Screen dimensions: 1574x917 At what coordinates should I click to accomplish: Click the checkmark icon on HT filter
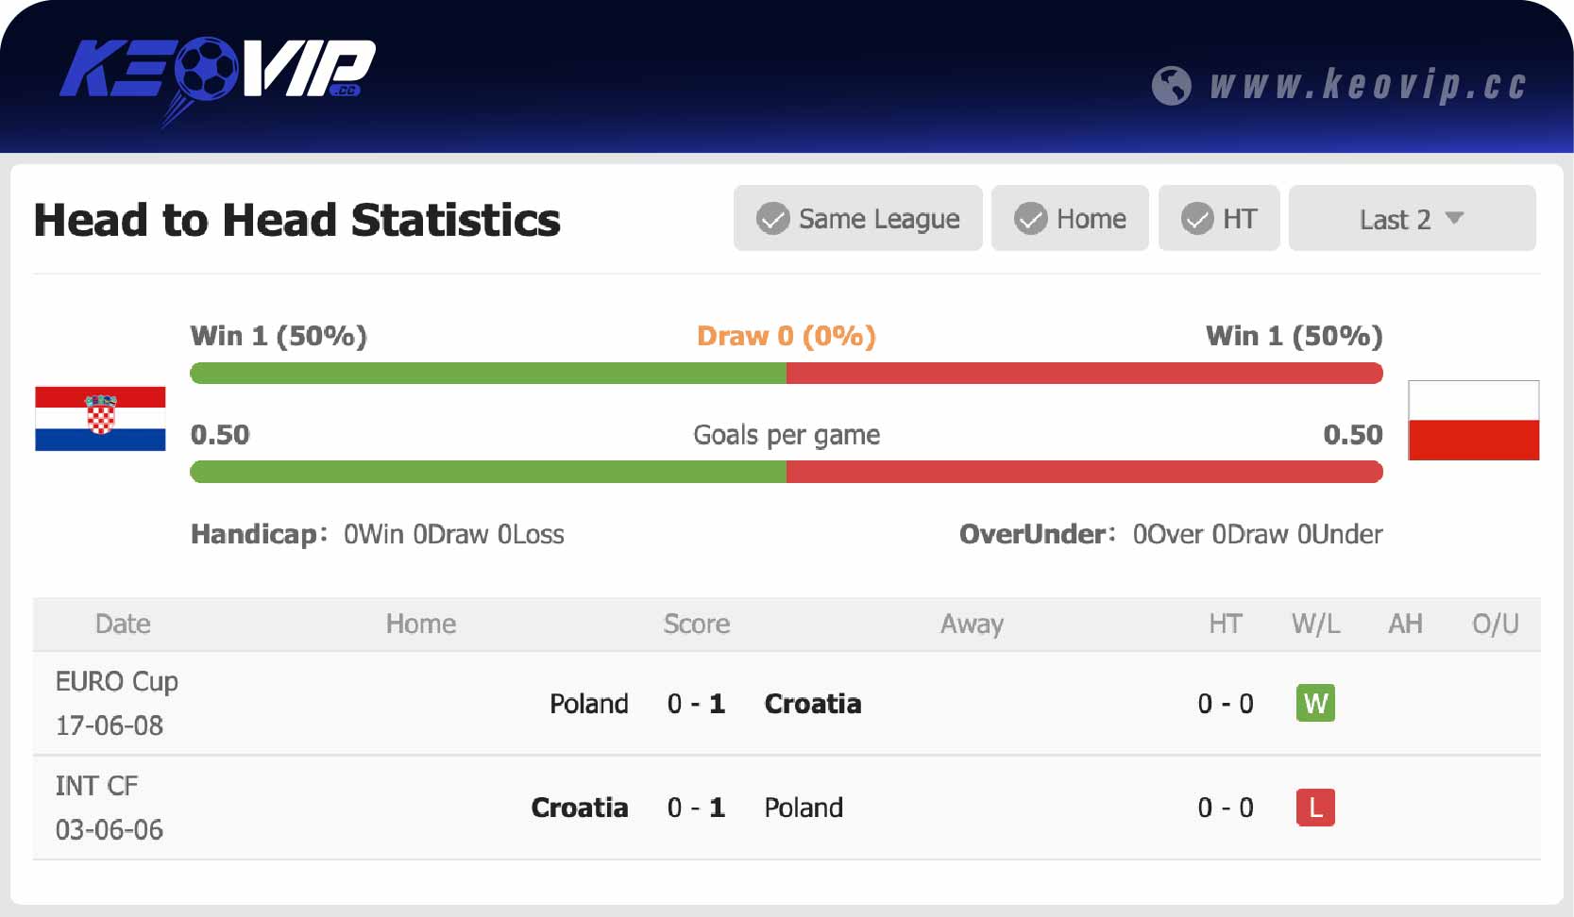tap(1195, 218)
